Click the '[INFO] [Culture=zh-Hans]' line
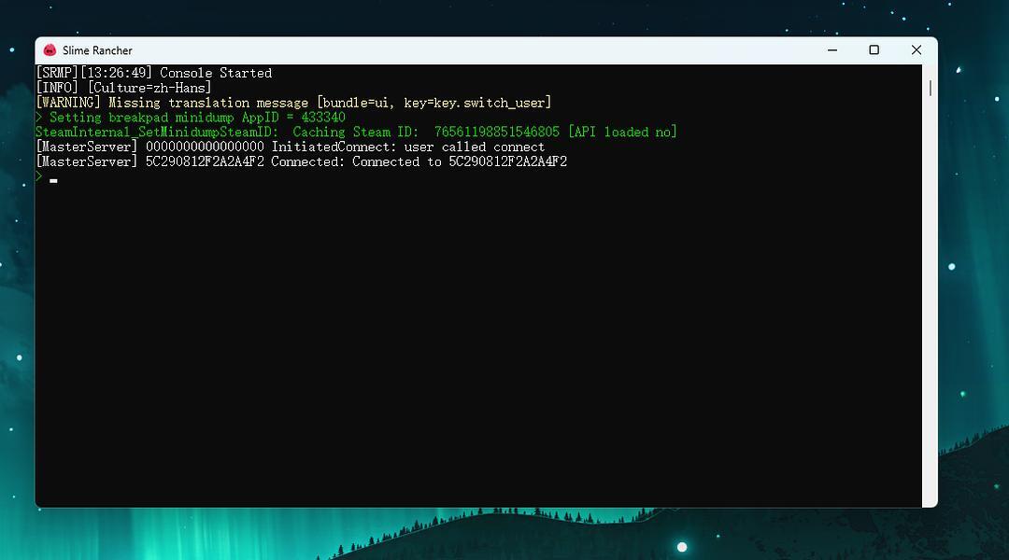 tap(123, 88)
